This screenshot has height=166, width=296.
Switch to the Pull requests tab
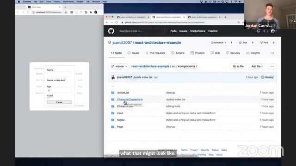pyautogui.click(x=155, y=53)
